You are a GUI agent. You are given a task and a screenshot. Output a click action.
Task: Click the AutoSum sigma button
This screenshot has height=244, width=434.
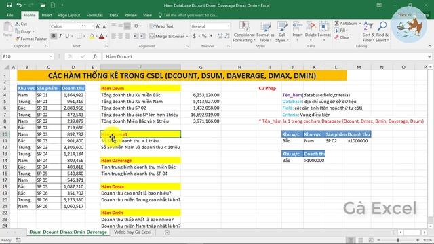(x=346, y=24)
